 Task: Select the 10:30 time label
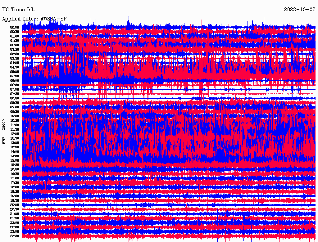pos(15,121)
